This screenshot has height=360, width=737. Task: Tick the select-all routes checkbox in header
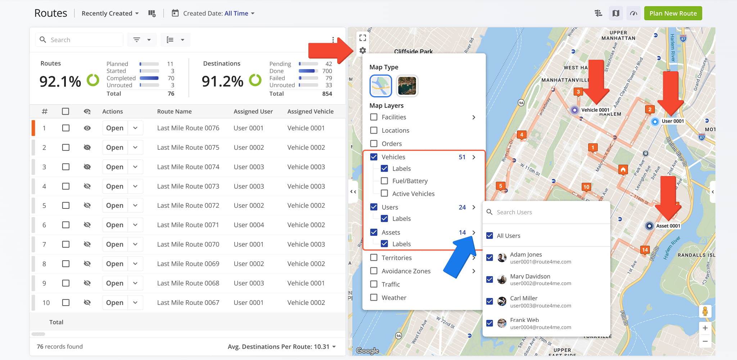(65, 112)
